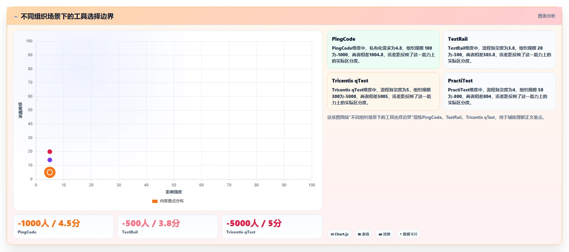Click the y-axis label 覆盖规模
Image resolution: width=569 pixels, height=252 pixels.
coord(21,110)
